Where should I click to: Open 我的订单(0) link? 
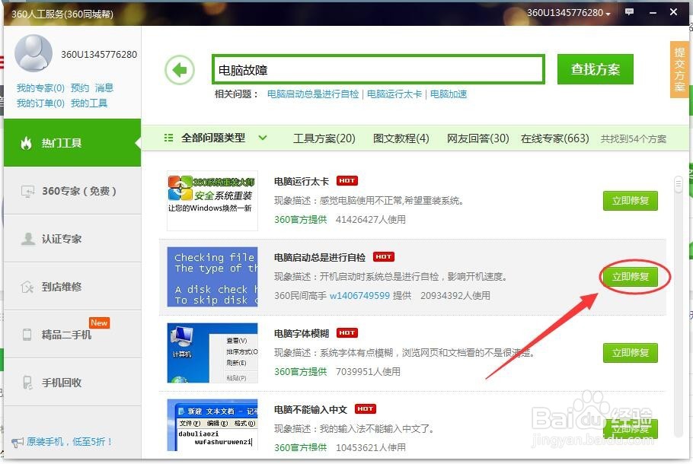40,103
